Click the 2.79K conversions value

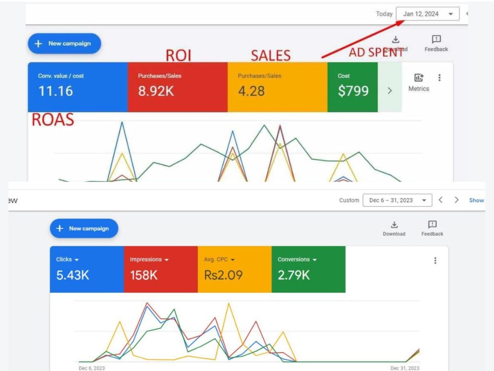(293, 275)
